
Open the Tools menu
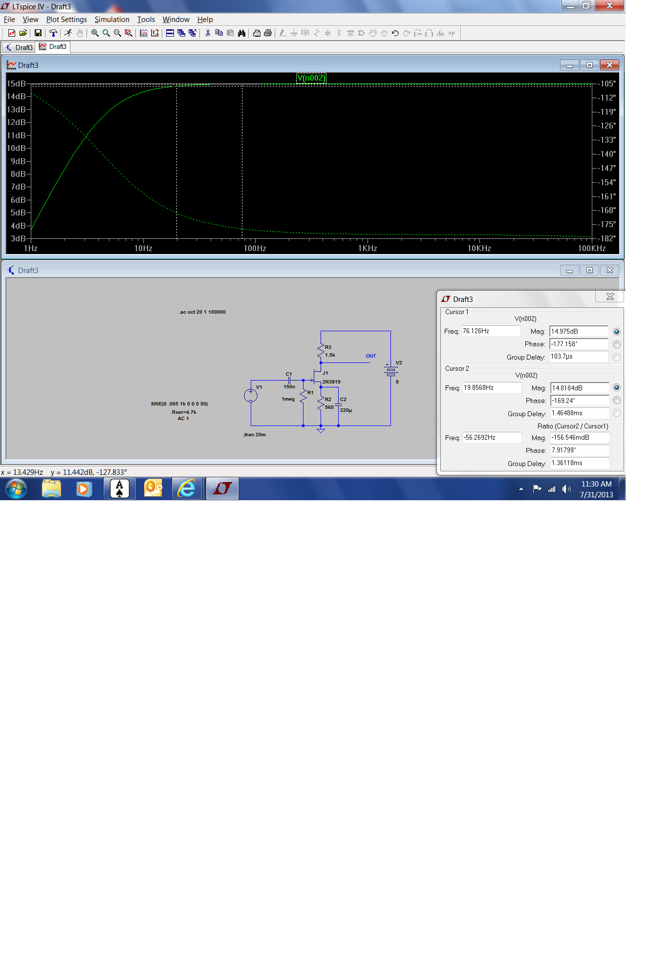146,20
